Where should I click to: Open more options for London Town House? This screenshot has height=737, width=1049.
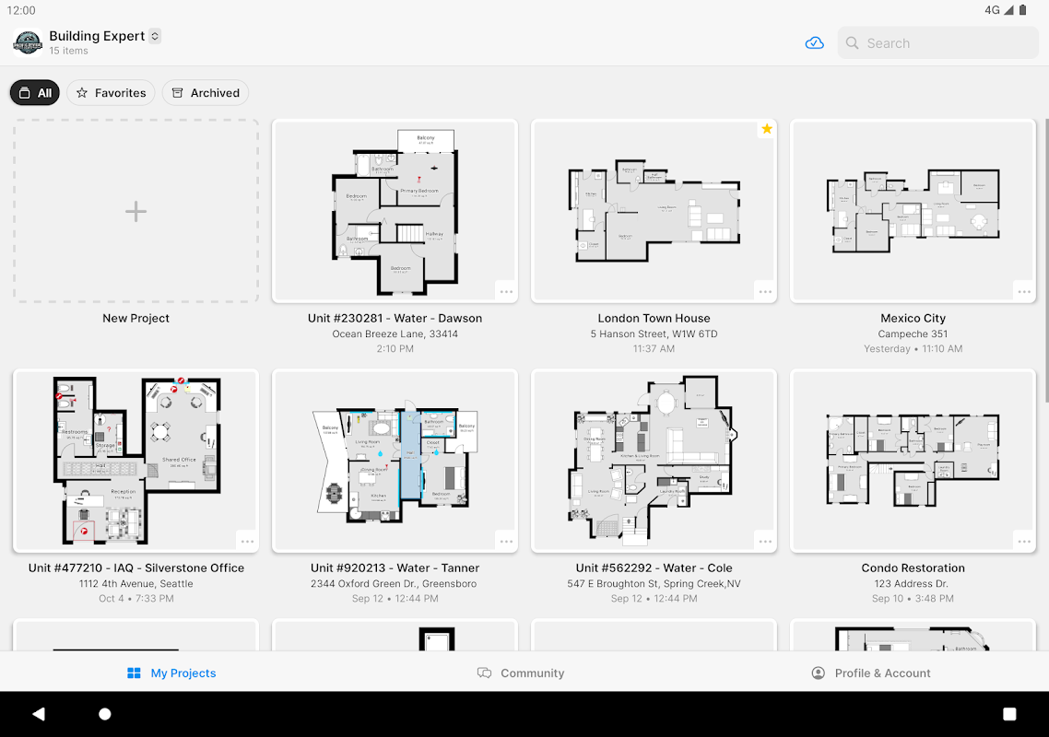coord(765,292)
